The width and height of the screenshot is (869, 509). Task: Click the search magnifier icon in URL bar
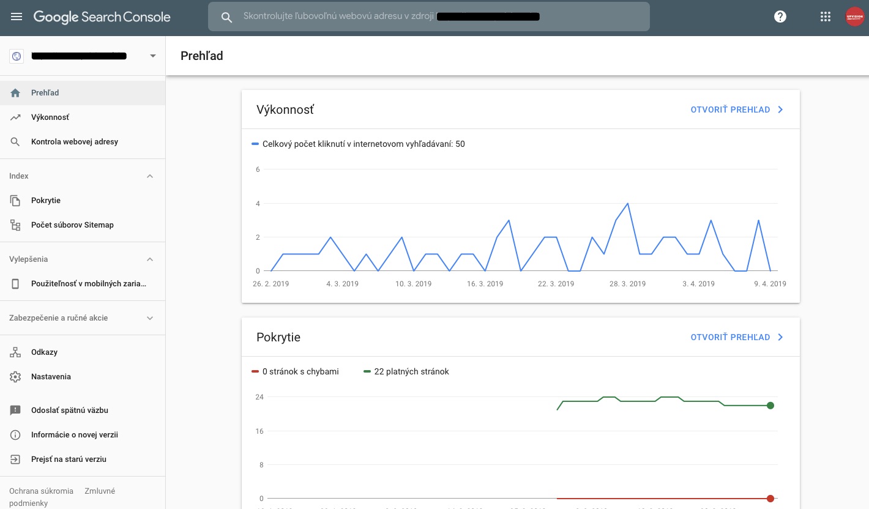click(x=226, y=17)
